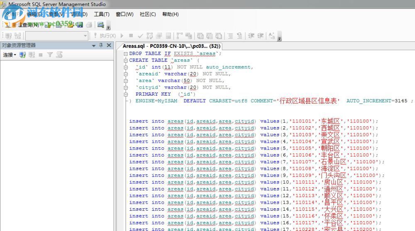Click the Print icon in main toolbar
This screenshot has height=231, width=415.
coord(89,25)
